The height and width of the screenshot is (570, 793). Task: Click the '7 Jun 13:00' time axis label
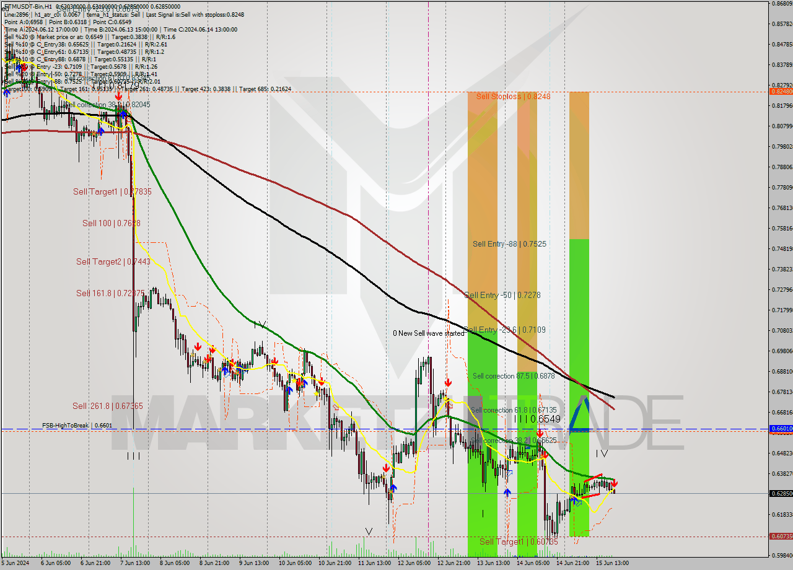(134, 563)
